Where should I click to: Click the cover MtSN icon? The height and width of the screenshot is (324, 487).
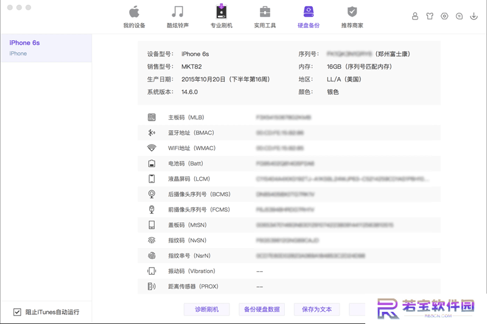tap(152, 225)
